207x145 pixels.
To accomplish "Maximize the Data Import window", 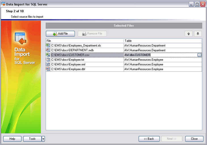I will coord(197,4).
